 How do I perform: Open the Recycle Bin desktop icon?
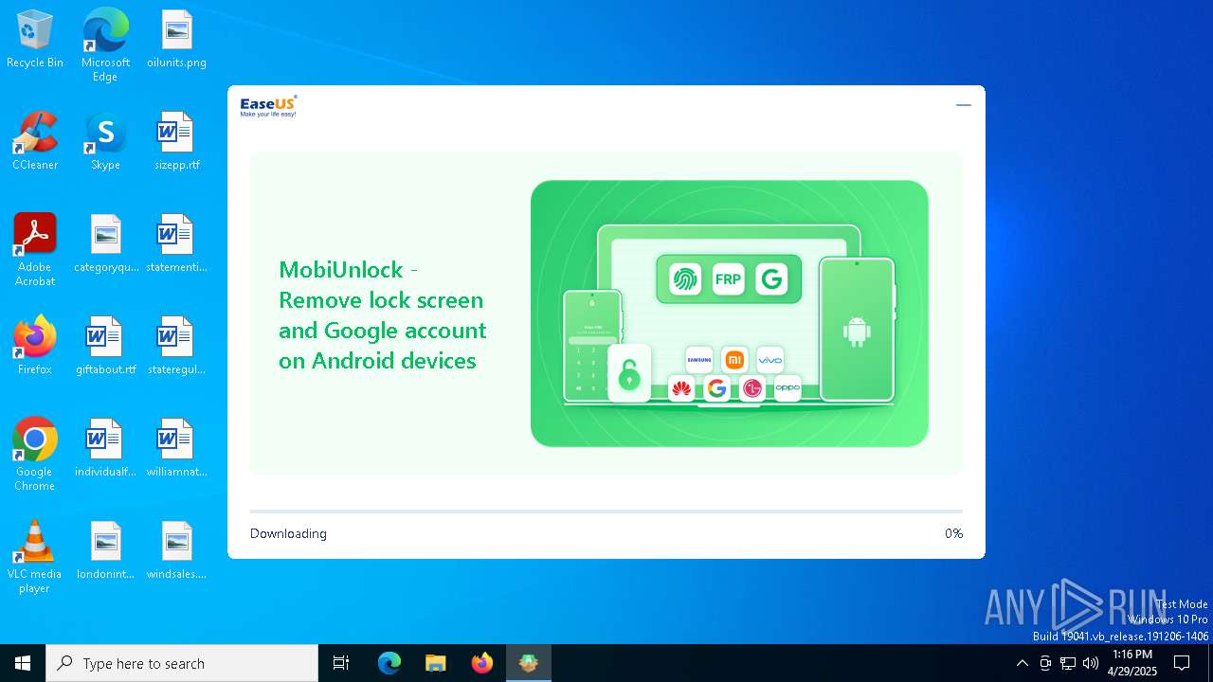pos(35,39)
